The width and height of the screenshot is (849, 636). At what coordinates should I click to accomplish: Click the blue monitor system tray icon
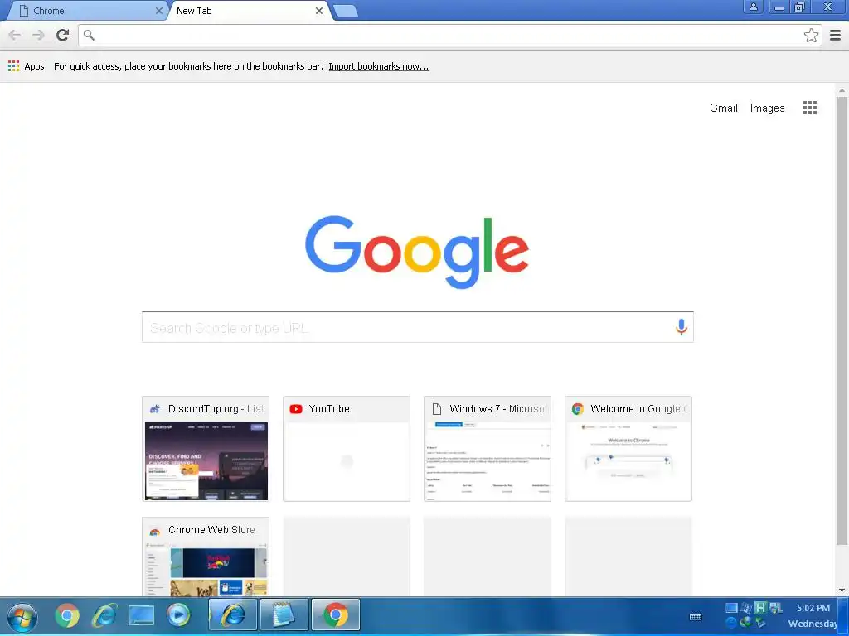(x=730, y=607)
